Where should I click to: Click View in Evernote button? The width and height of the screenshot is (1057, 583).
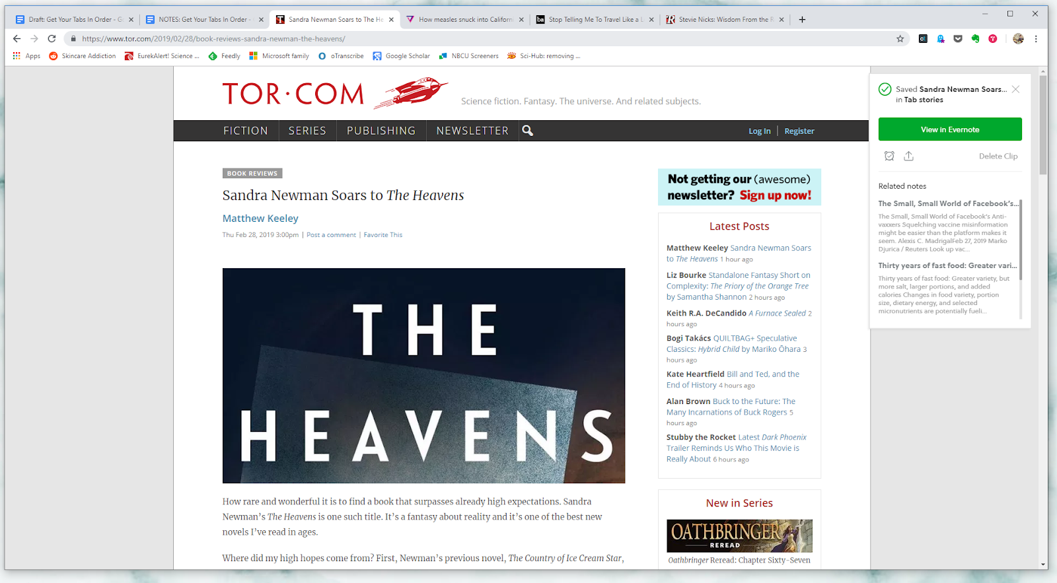point(950,129)
